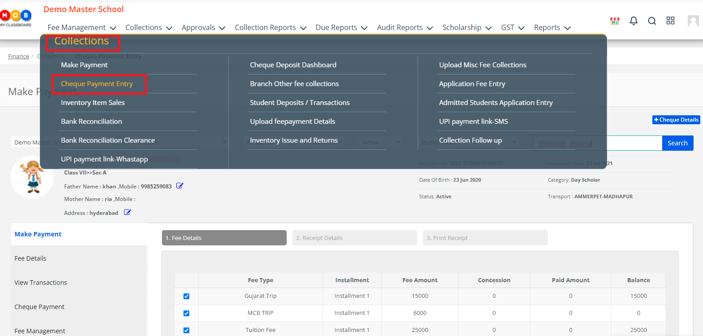This screenshot has height=336, width=703.
Task: Click the MCB My Classboard logo
Action: coord(16,18)
